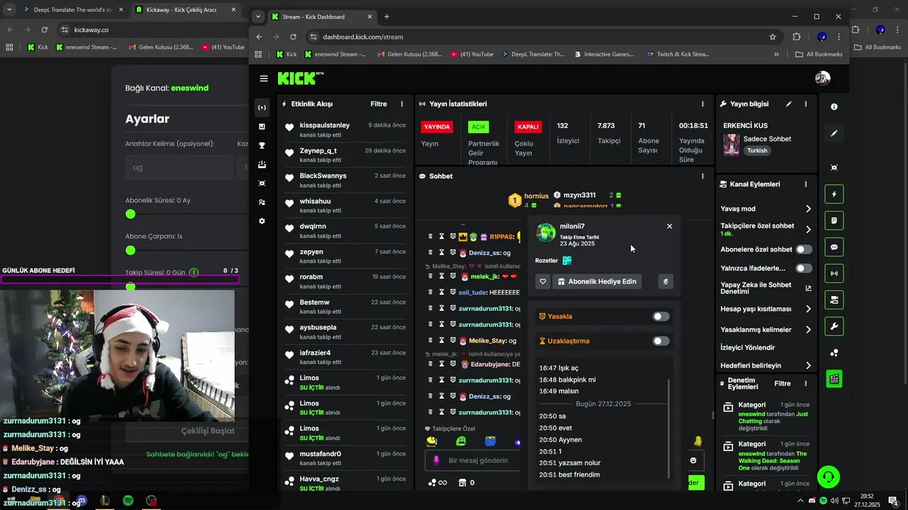Viewport: 908px width, 510px height.
Task: Timeout melek_jk with hourglass icon
Action: pos(441,276)
